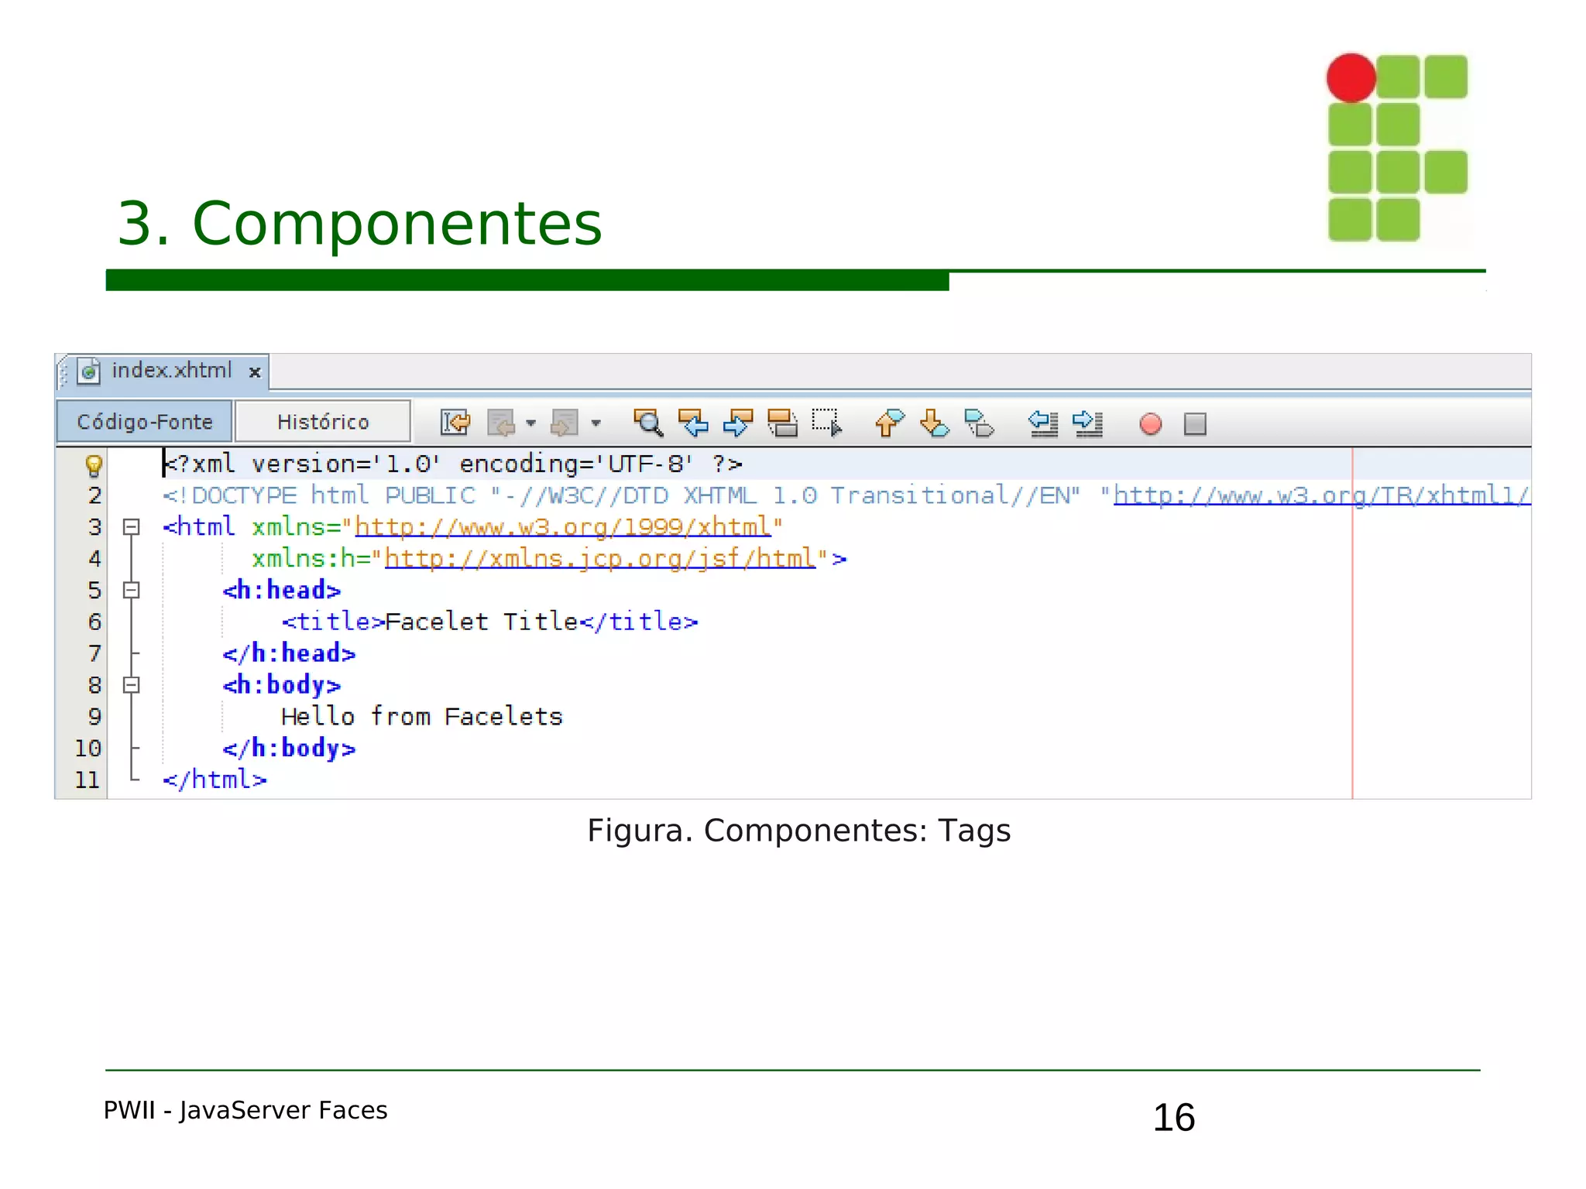Click the Back navigation icon
1586x1189 pixels.
pyautogui.click(x=501, y=423)
